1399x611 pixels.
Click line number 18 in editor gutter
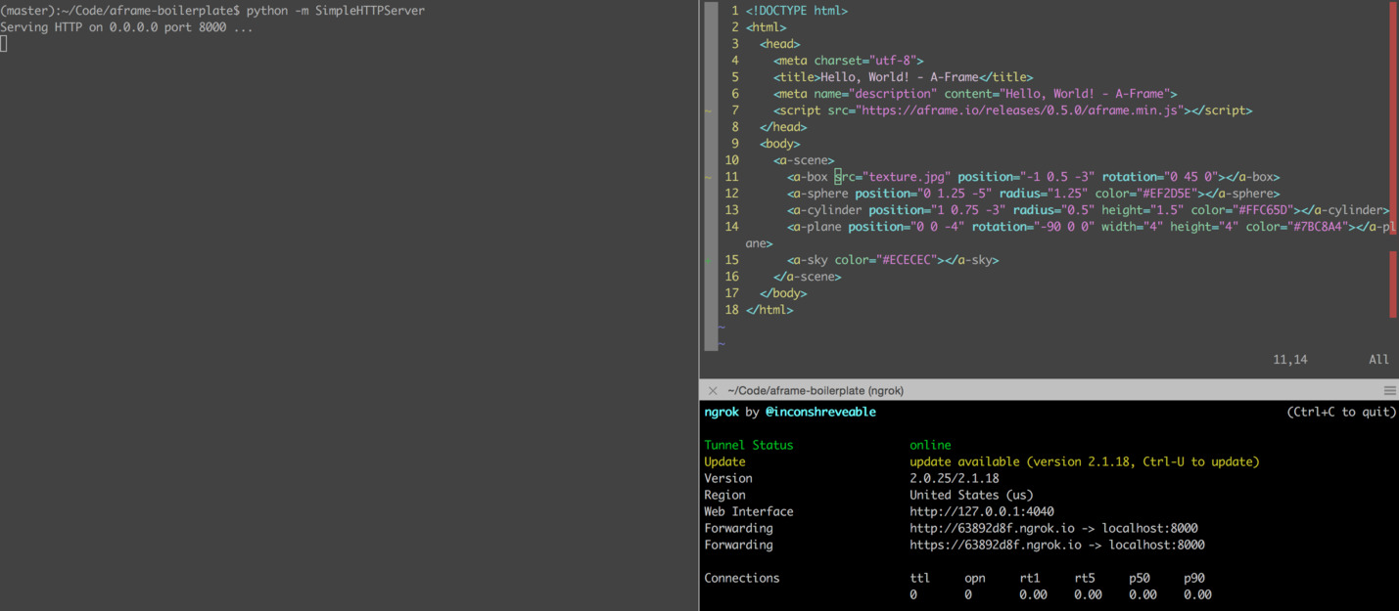click(731, 309)
